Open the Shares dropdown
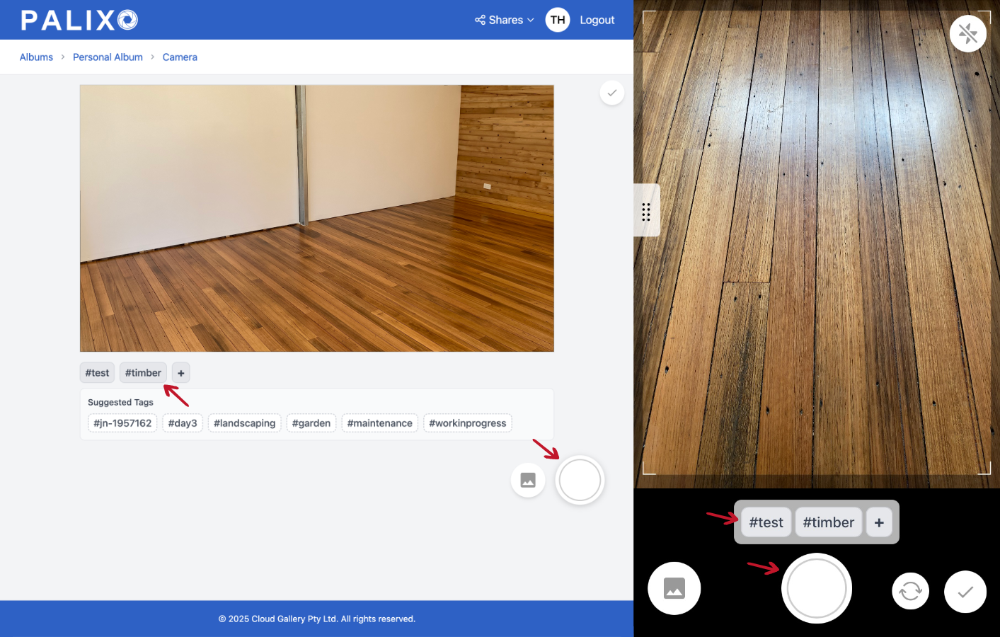This screenshot has width=1000, height=637. click(x=503, y=20)
